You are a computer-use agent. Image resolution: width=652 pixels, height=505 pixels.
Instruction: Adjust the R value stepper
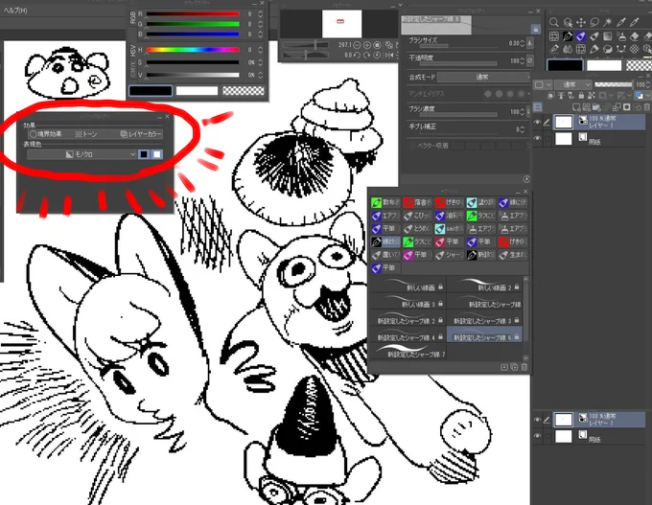[260, 13]
